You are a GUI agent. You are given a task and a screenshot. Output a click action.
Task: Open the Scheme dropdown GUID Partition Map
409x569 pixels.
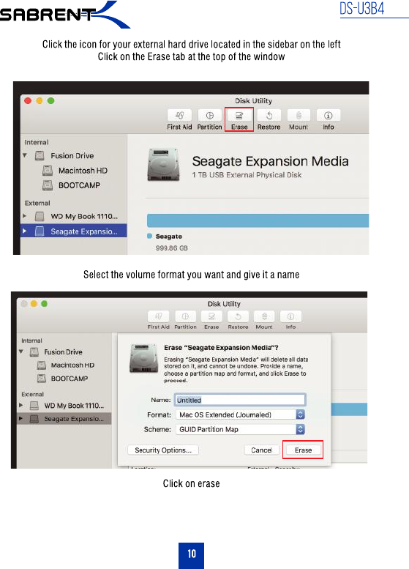(240, 429)
